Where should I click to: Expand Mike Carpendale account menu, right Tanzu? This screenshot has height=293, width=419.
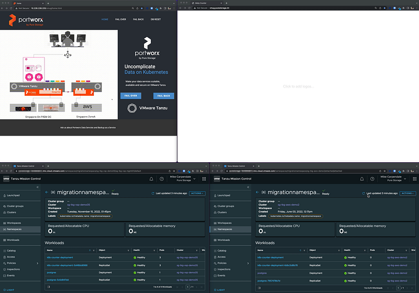[393, 178]
